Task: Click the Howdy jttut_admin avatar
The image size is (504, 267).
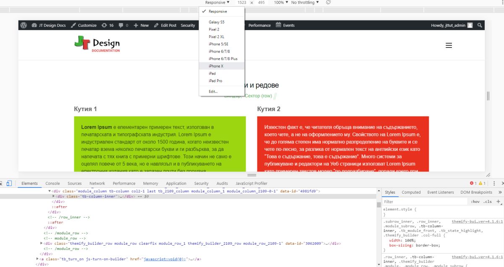Action: pos(470,25)
